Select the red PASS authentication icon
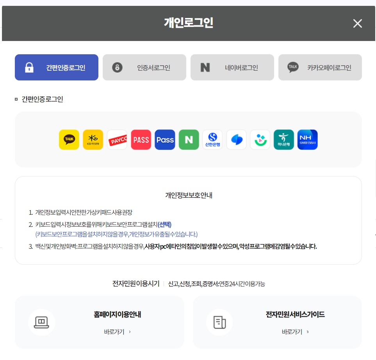 (141, 139)
